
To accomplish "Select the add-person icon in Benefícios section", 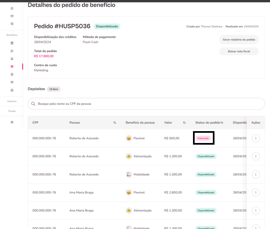I will (12, 51).
